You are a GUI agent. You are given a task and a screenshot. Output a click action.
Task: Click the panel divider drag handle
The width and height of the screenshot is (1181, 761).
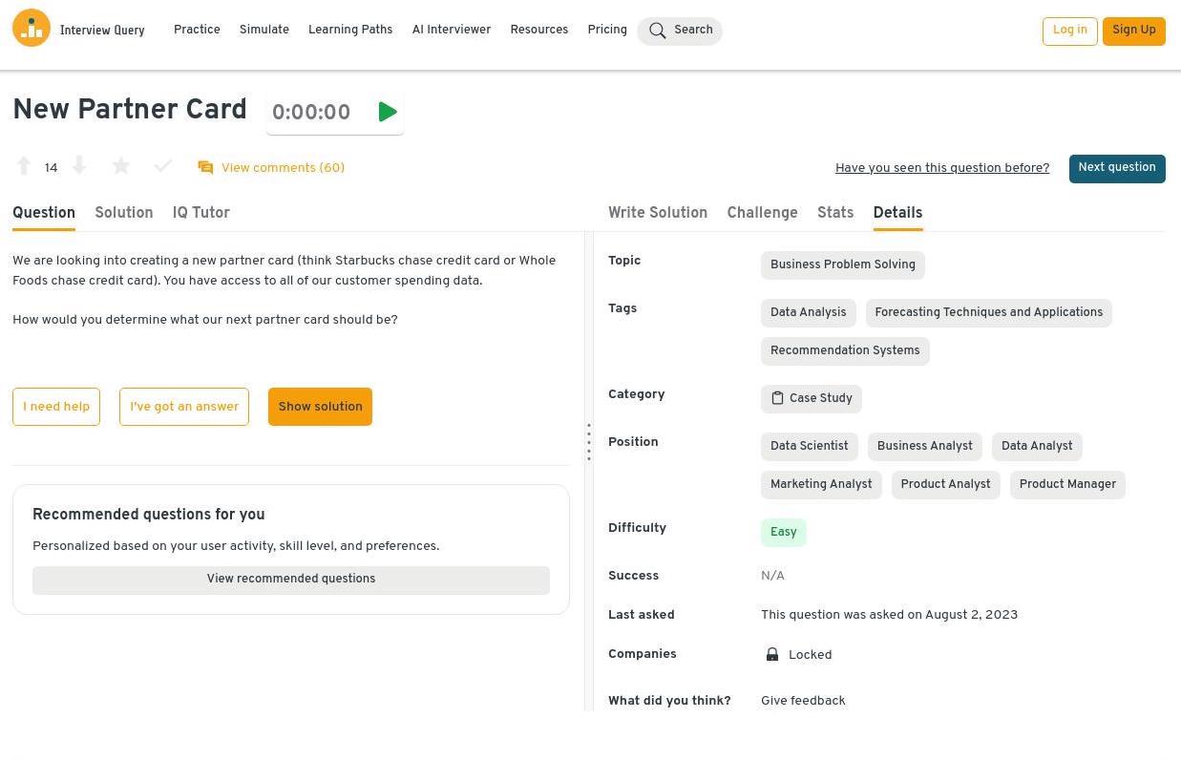pos(589,442)
